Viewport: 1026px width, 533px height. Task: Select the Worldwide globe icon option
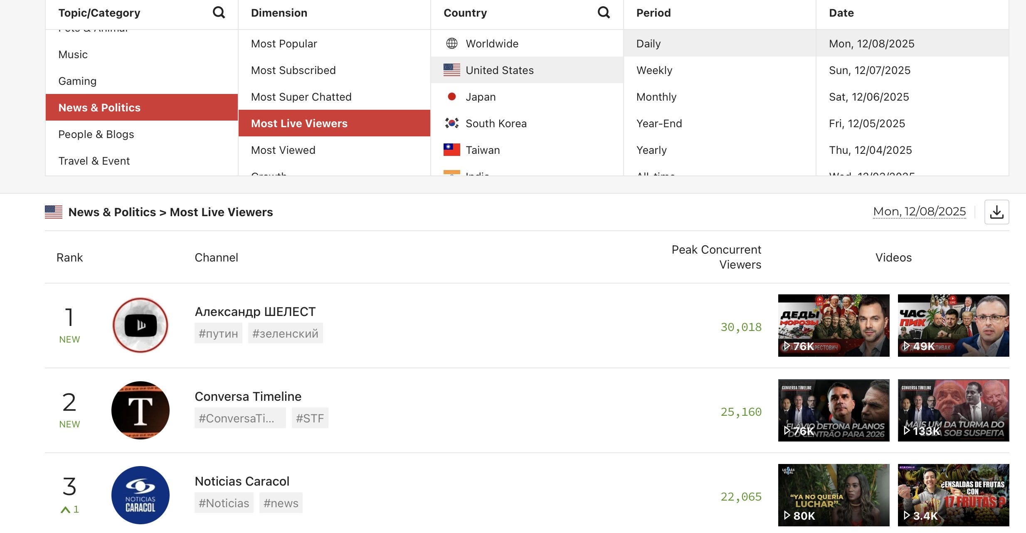point(452,43)
